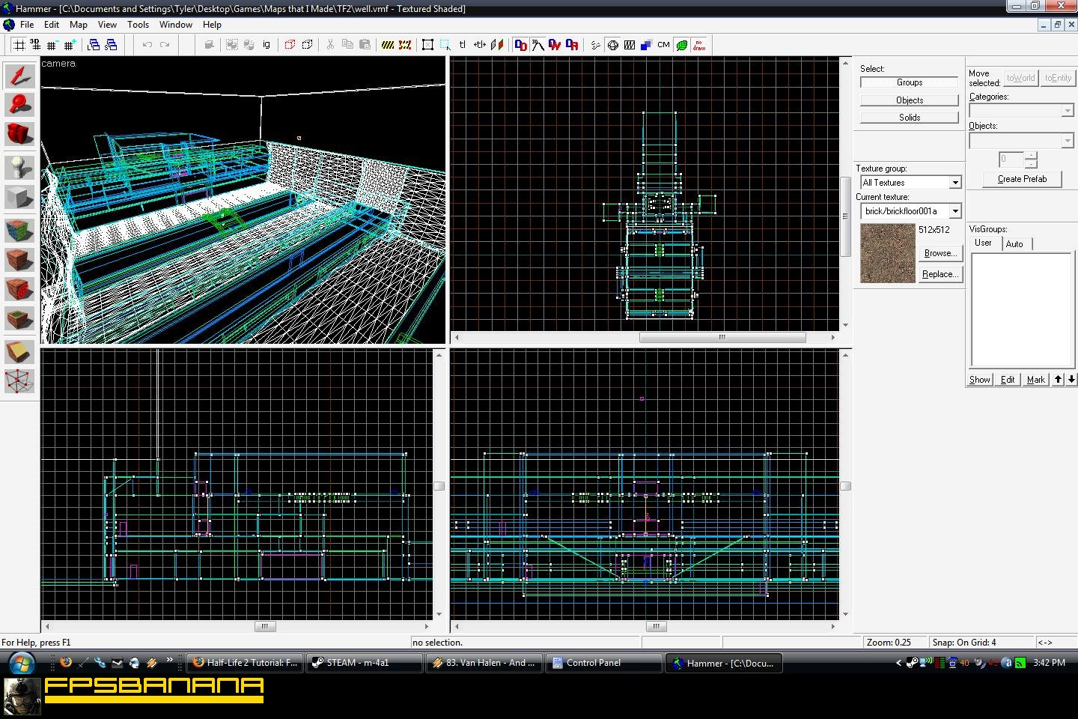The height and width of the screenshot is (719, 1078).
Task: Select the Clipping tool
Action: coord(19,351)
